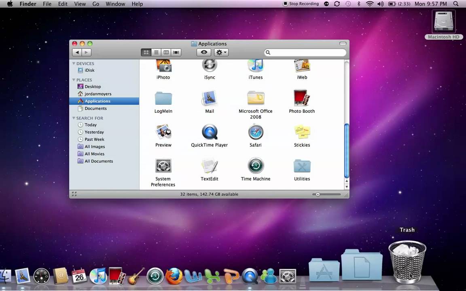Select the Mail app in Applications window
This screenshot has width=466, height=291.
tap(210, 98)
